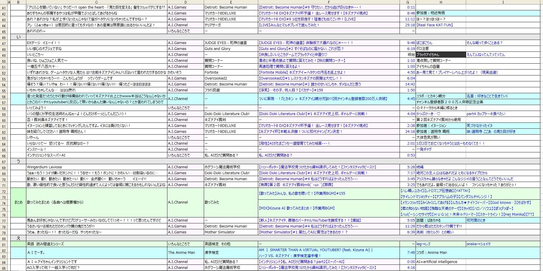Open AM I SMARTER THAN A VIRTUAL YOUTUBER link
This screenshot has height=271, width=543.
pyautogui.click(x=316, y=250)
